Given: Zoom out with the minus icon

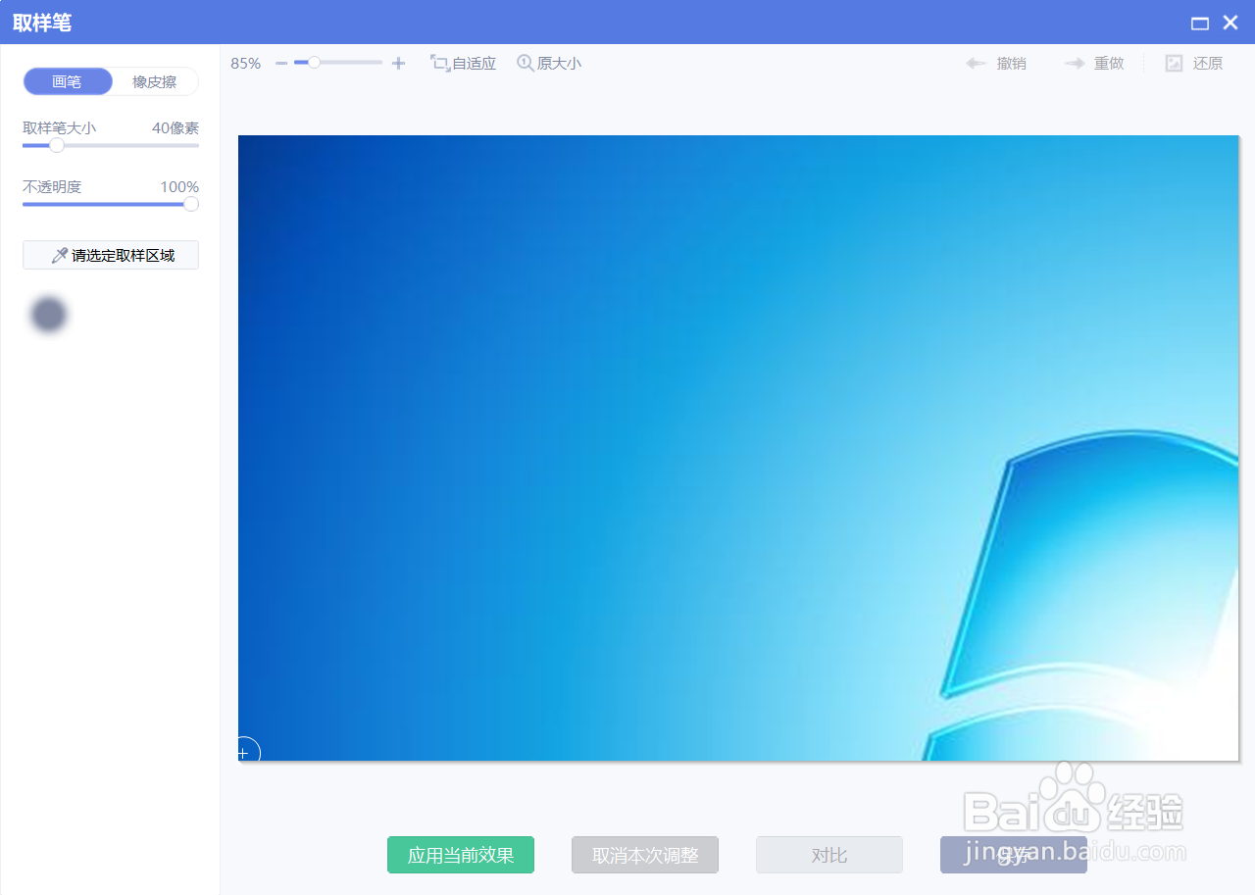Looking at the screenshot, I should point(281,63).
